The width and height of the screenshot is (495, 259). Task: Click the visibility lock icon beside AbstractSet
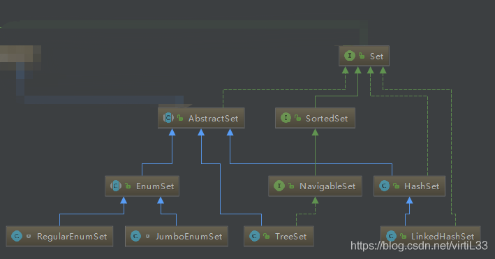(180, 118)
